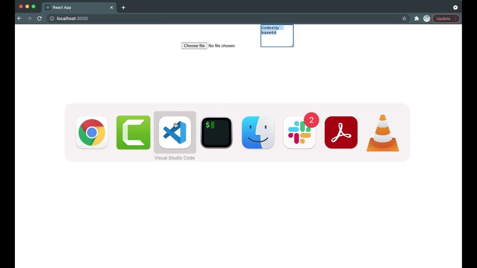Go back with browser back arrow
Viewport: 477px width, 268px height.
(19, 18)
